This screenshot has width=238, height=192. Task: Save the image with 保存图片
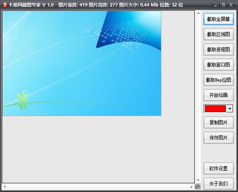[218, 138]
